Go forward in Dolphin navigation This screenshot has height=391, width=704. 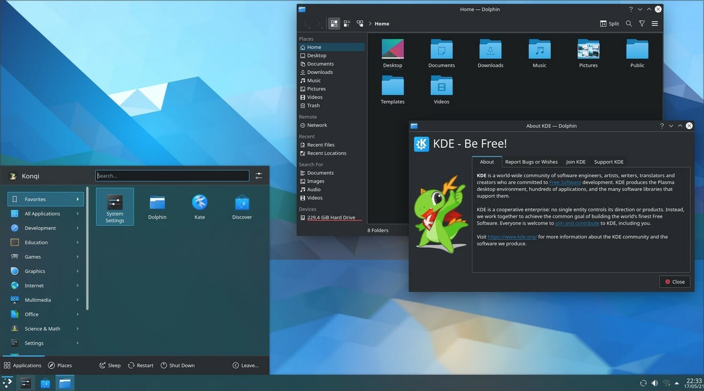(319, 23)
